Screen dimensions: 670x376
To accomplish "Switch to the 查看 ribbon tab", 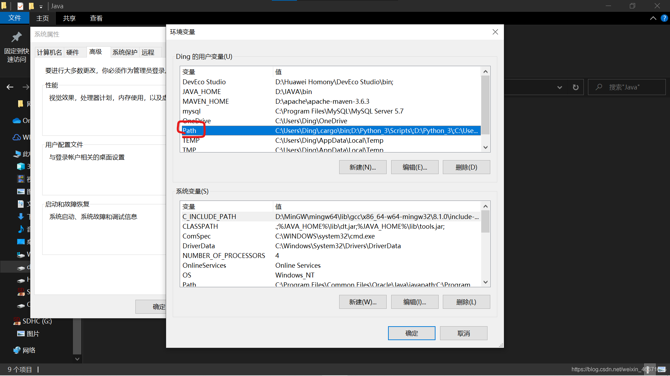I will pyautogui.click(x=96, y=18).
